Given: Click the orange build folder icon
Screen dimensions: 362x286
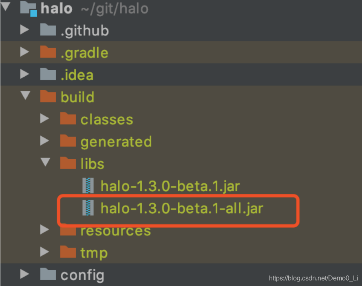Looking at the screenshot, I should tap(48, 96).
